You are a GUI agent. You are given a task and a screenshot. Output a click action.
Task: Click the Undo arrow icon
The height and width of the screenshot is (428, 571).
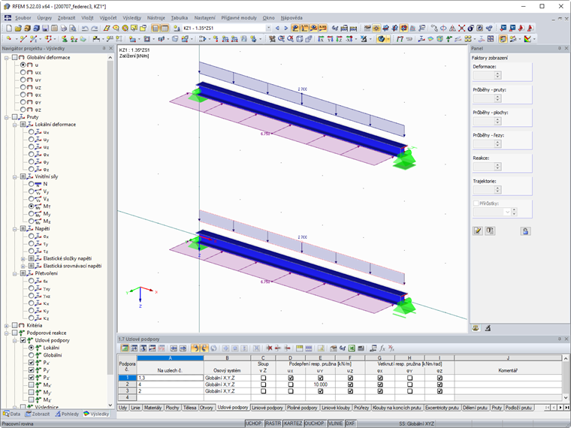pyautogui.click(x=85, y=28)
